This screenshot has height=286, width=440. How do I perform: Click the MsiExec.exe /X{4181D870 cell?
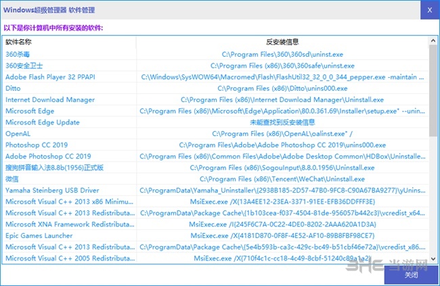(x=282, y=235)
